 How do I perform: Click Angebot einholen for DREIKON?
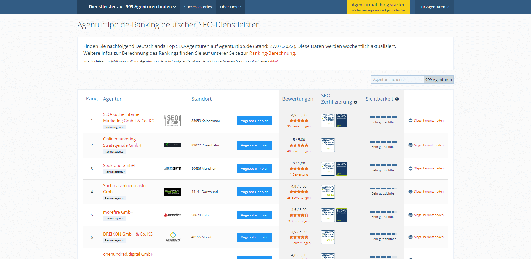point(254,237)
